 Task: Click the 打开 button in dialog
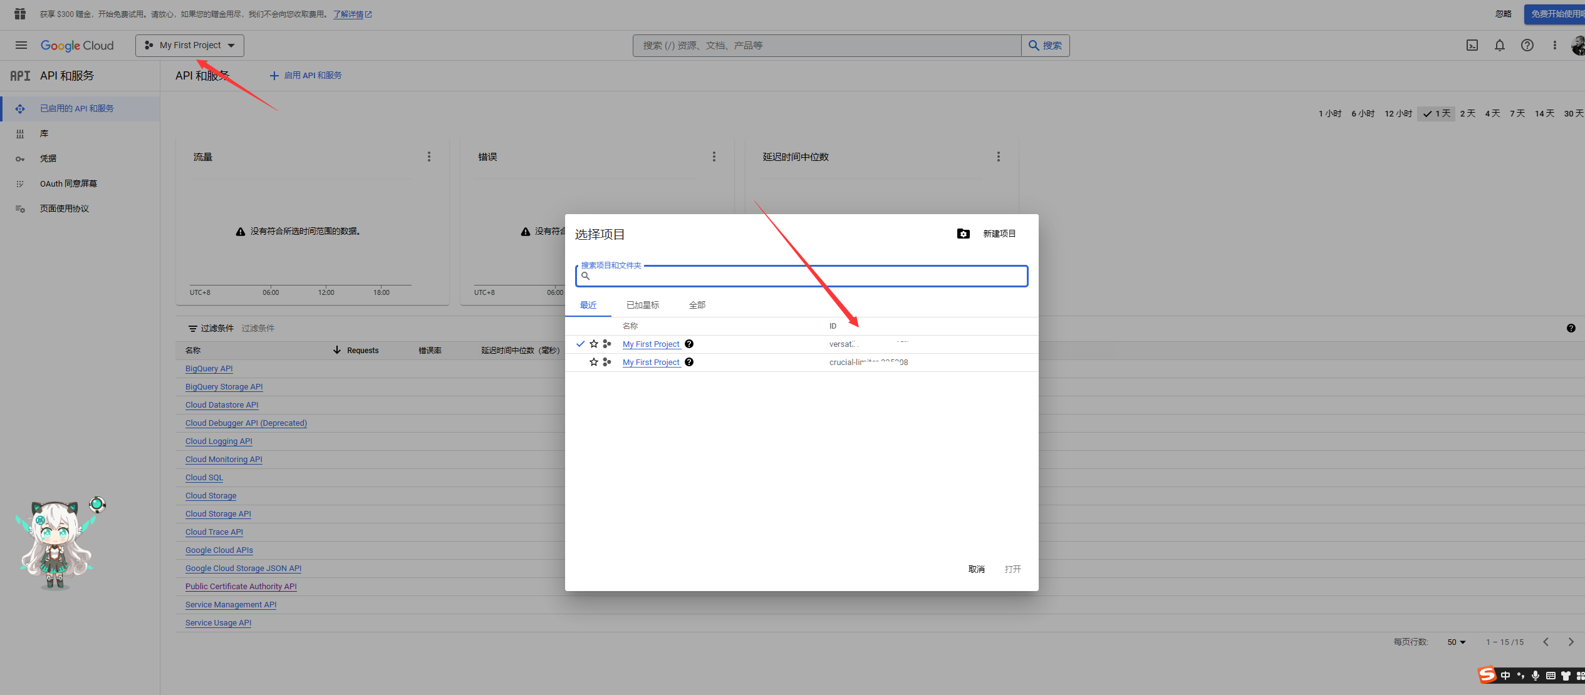point(1013,569)
